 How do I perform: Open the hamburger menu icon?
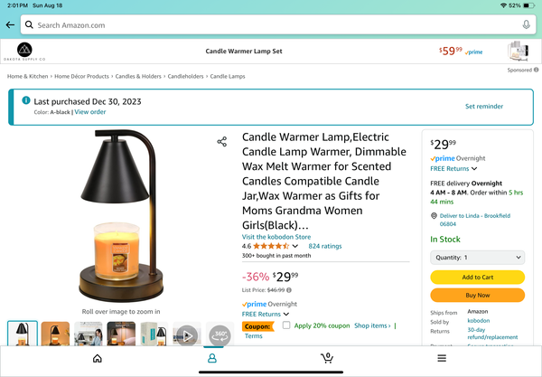pos(442,358)
